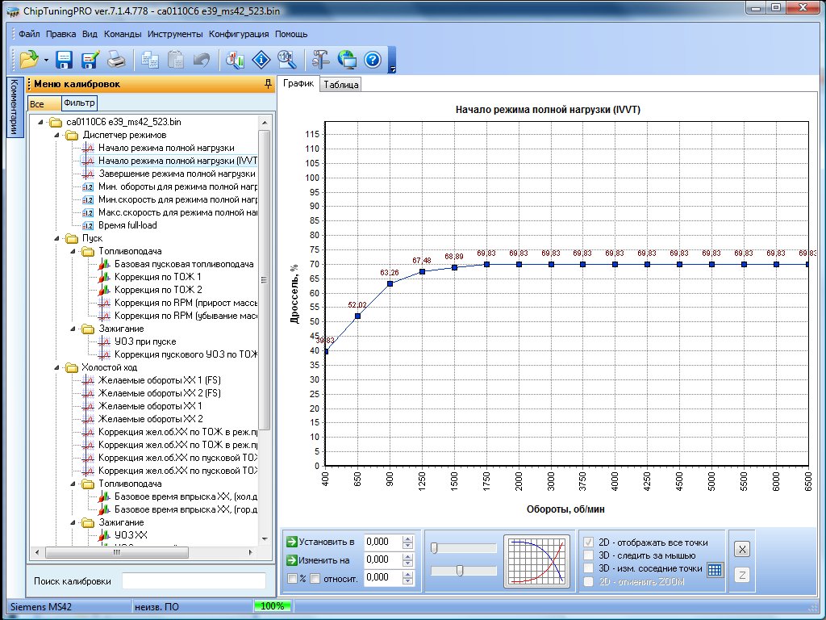Switch to the 'Таблица' tab
Screen dimensions: 826x620
click(340, 85)
